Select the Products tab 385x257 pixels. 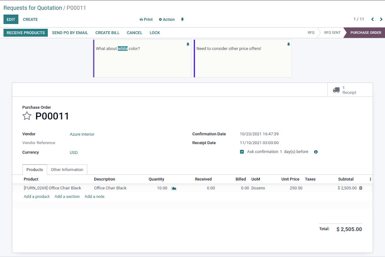point(35,170)
